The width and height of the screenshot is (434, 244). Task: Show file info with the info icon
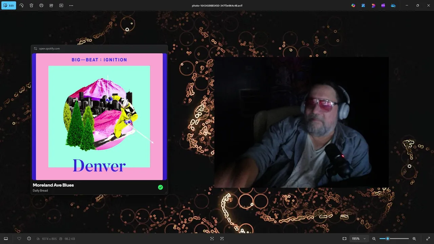[29, 239]
